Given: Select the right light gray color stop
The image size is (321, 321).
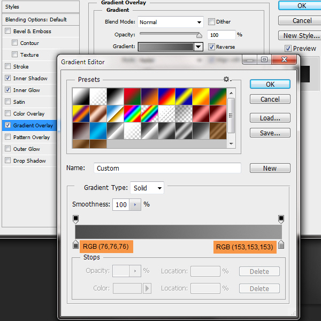Looking at the screenshot, I should click(281, 245).
